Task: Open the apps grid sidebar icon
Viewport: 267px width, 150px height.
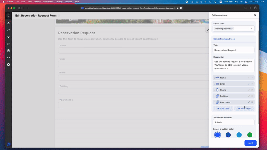Action: (9, 44)
